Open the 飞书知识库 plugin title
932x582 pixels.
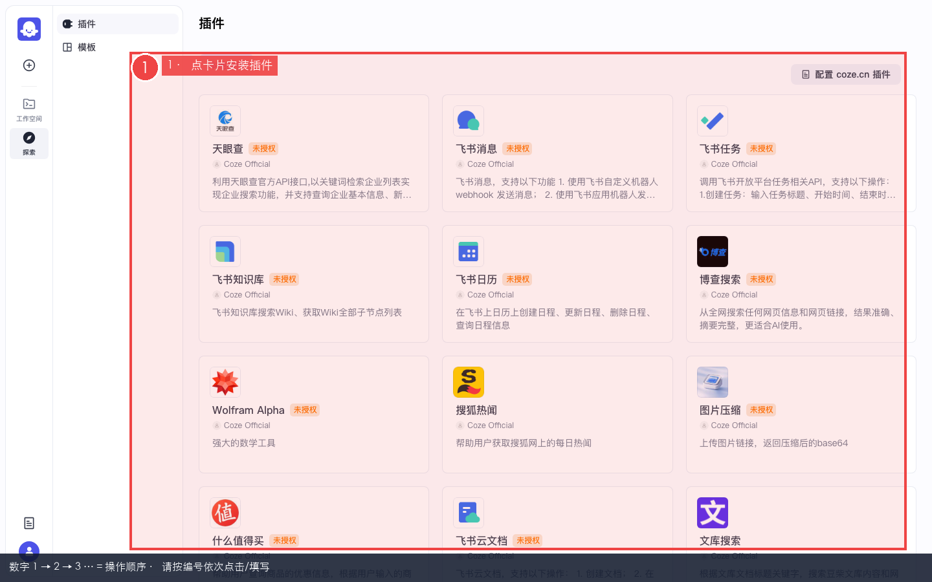[x=238, y=279]
